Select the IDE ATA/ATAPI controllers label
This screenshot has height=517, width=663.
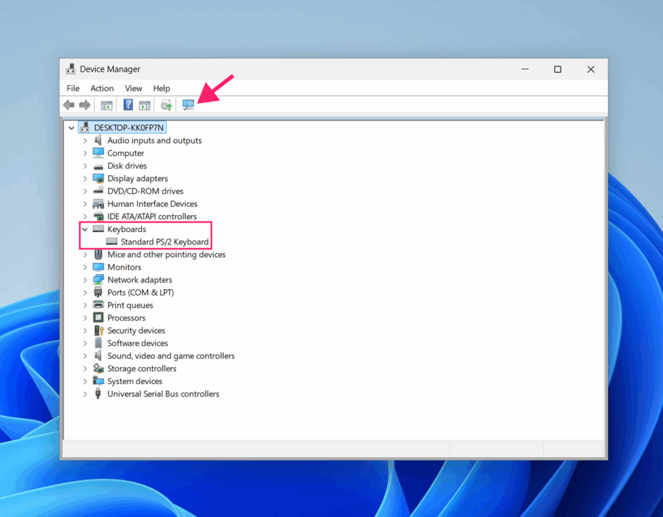point(152,216)
